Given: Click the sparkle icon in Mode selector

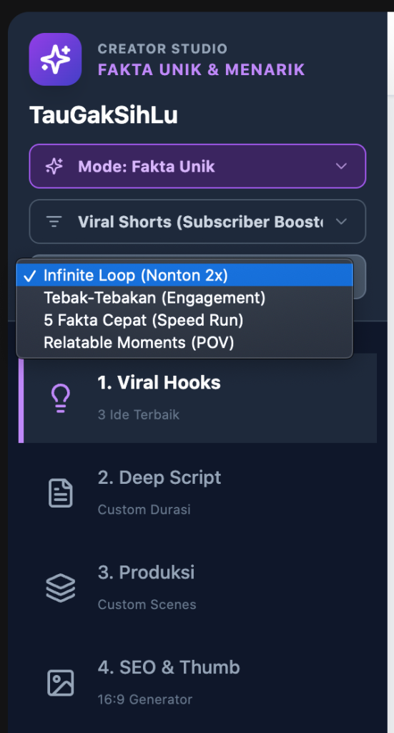Looking at the screenshot, I should click(x=54, y=166).
